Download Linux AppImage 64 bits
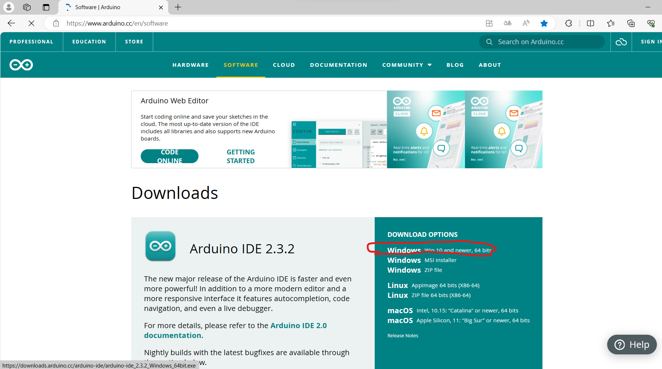The height and width of the screenshot is (369, 662). 434,285
